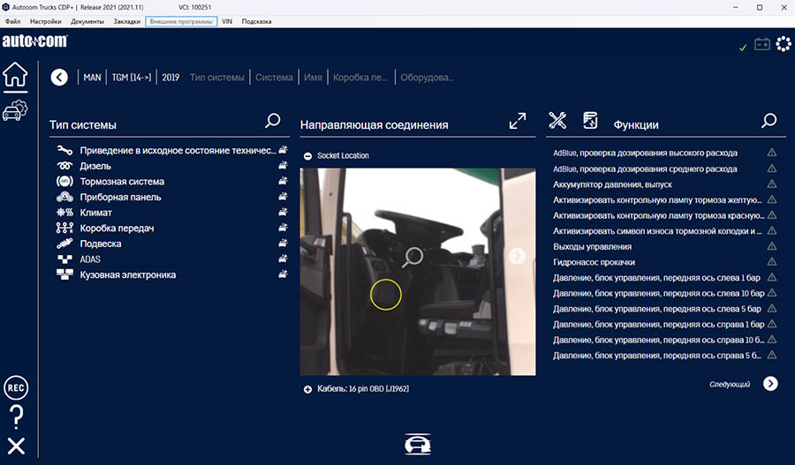795x465 pixels.
Task: Click the Home icon in left sidebar
Action: click(15, 77)
